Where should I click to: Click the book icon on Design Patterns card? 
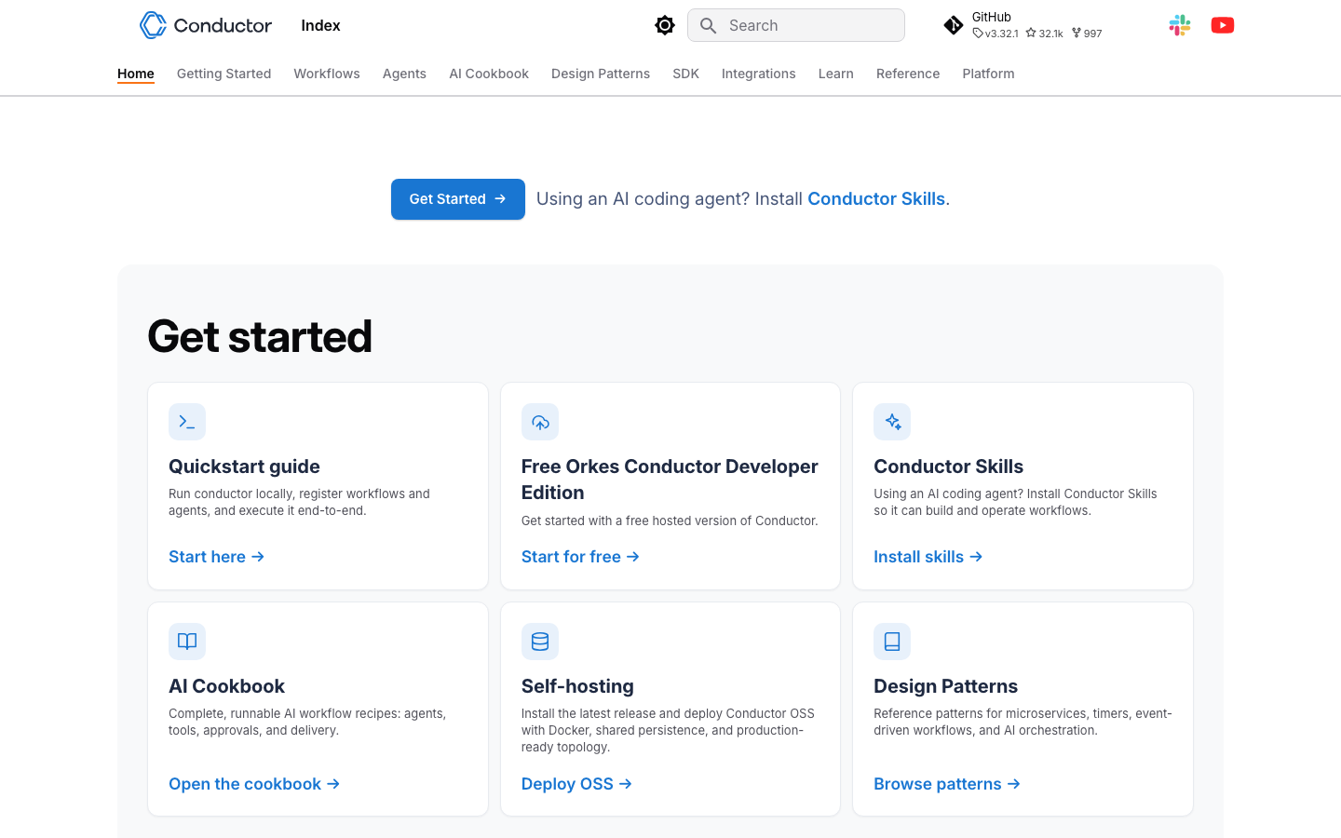click(x=892, y=642)
